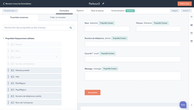194x110 pixels.
Task: Select the Nom de l'entreprise property
Action: click(x=34, y=103)
